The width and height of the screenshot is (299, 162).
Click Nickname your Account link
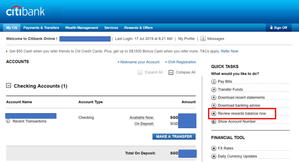coord(140,62)
